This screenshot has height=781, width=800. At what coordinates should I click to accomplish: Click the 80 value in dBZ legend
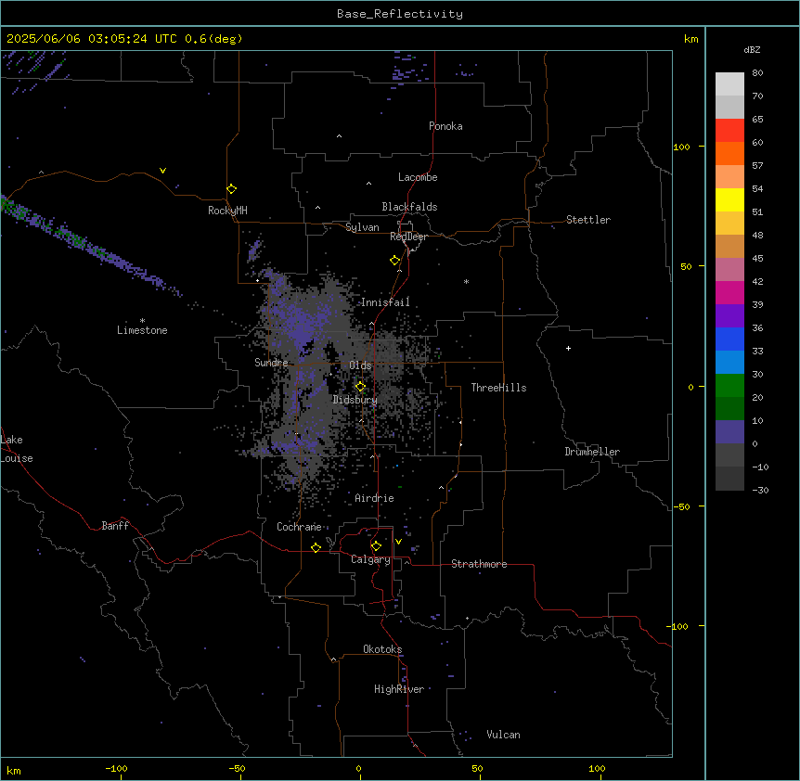(757, 73)
